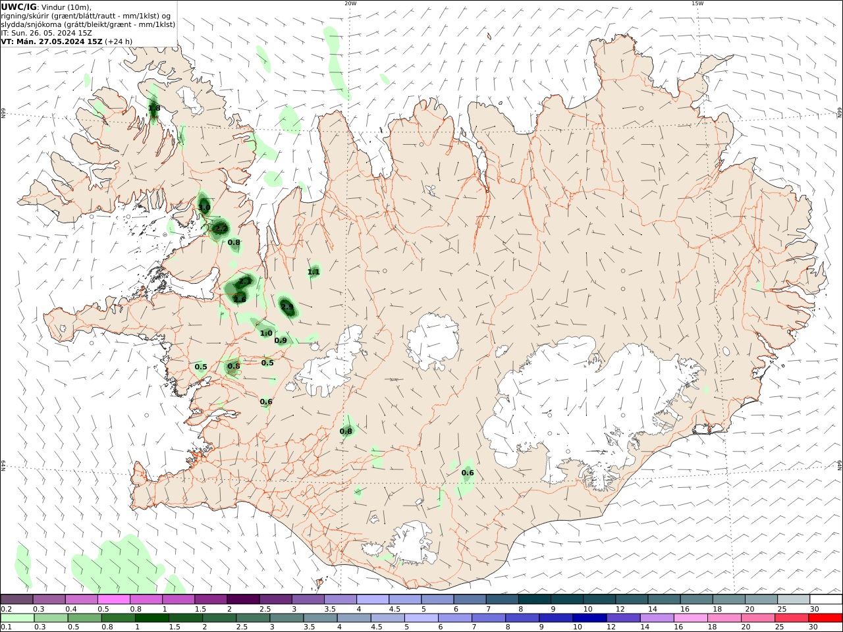
Task: Click the 1.1 precipitation value on the map
Action: pos(313,272)
